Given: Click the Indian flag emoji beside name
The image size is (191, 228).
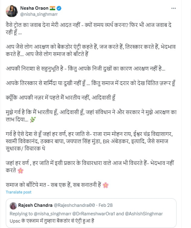Looking at the screenshot, I should coord(52,8).
